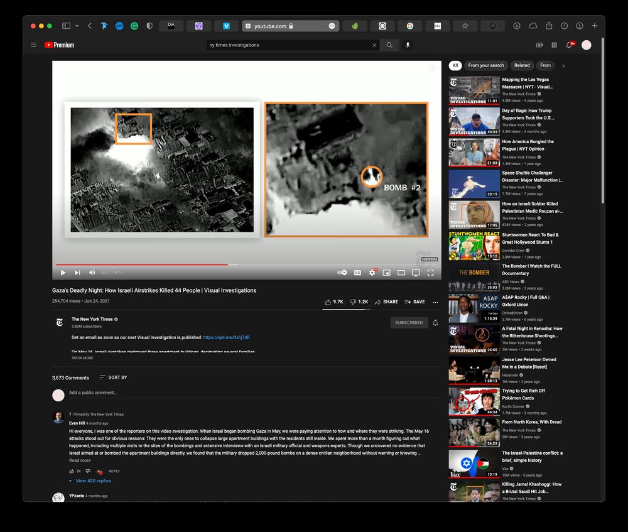Open Trying to Get Rich Off Pokémon Cards
628x532 pixels.
pos(506,401)
